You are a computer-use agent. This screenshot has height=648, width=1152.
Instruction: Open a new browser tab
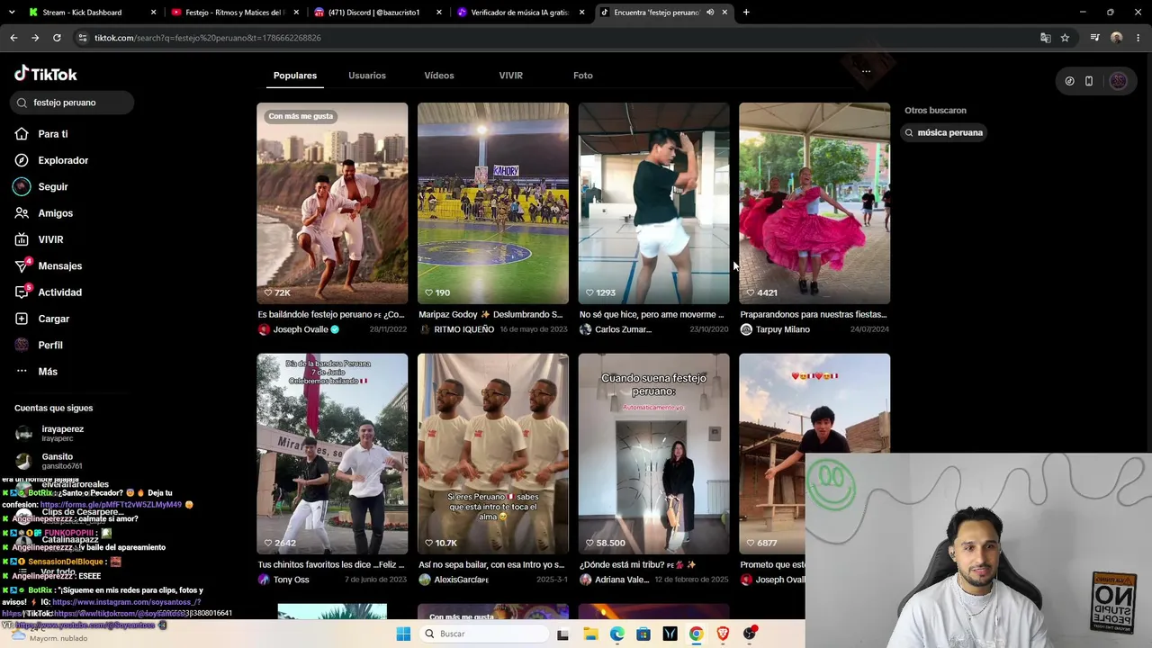tap(746, 13)
